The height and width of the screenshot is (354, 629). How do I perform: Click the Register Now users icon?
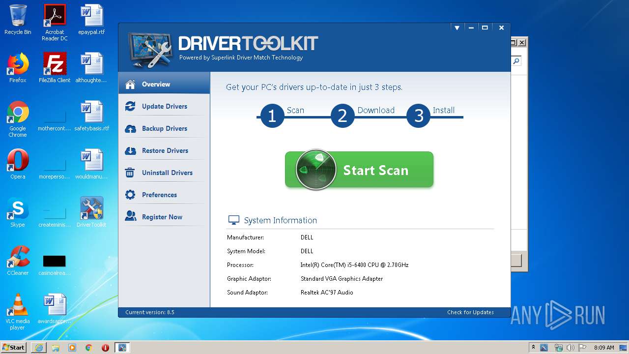coord(130,216)
